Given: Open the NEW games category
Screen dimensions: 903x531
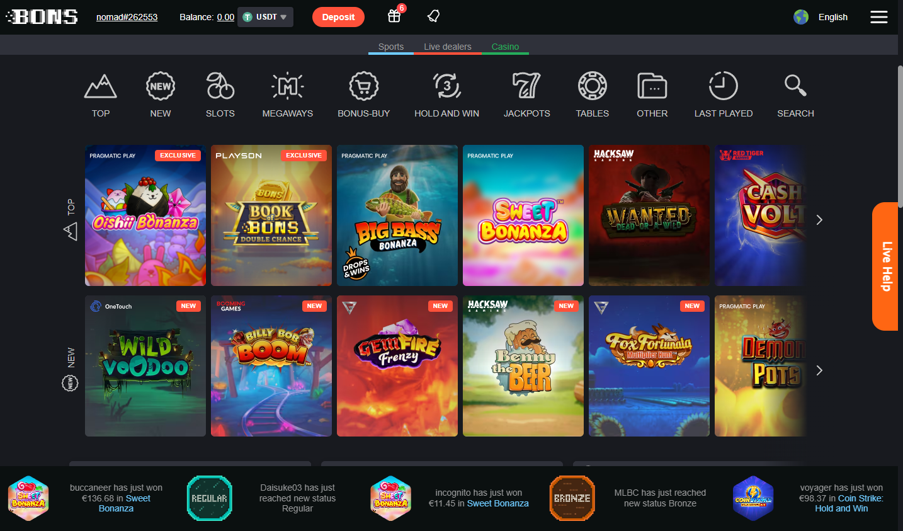Looking at the screenshot, I should coord(161,95).
